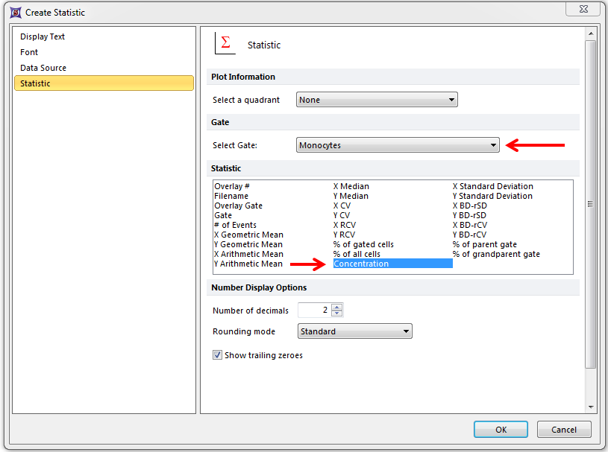Open the Rounding mode dropdown
Screen dimensions: 608x452
[354, 331]
